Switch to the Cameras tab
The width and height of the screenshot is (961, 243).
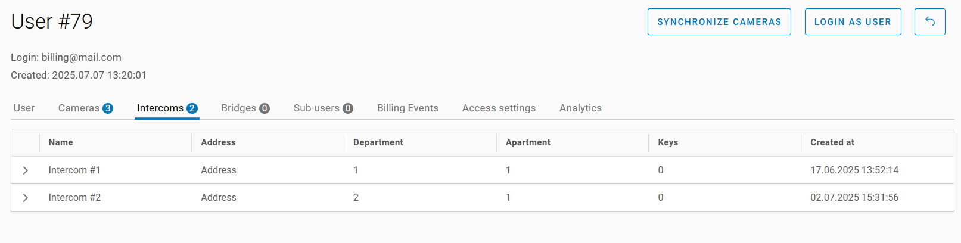(85, 108)
